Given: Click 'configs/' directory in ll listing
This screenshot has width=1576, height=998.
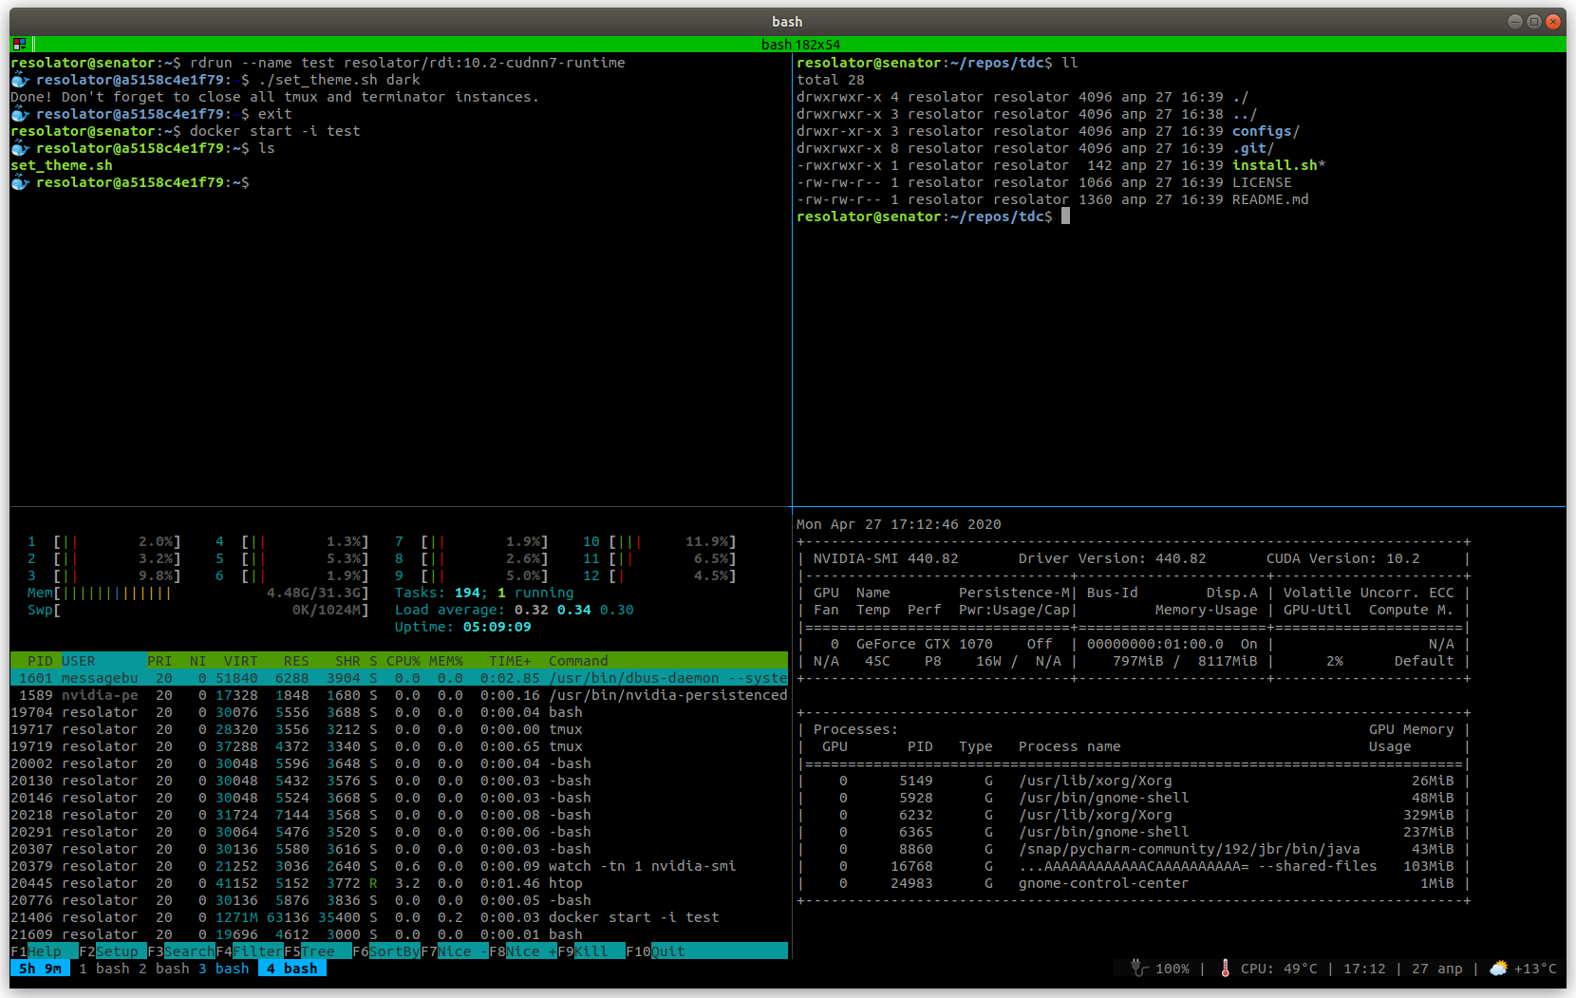Looking at the screenshot, I should pos(1266,131).
